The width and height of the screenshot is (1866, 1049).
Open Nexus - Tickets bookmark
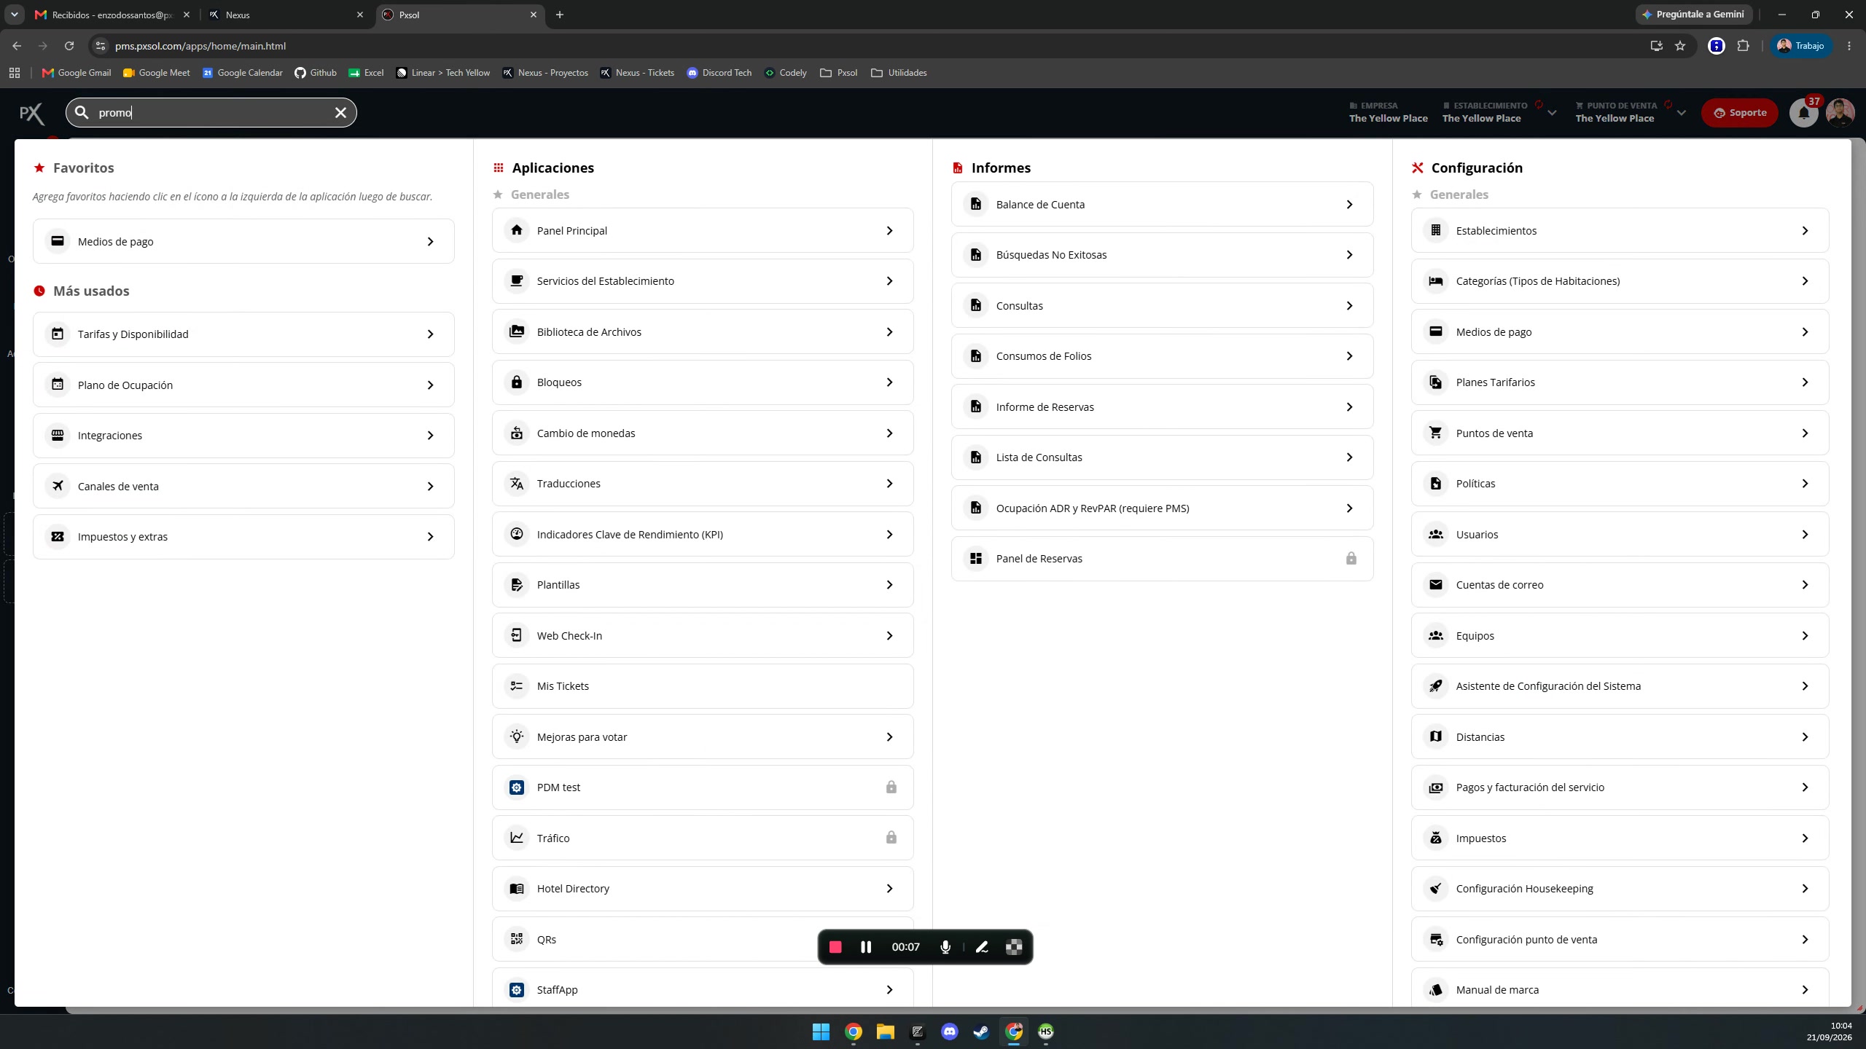point(637,73)
